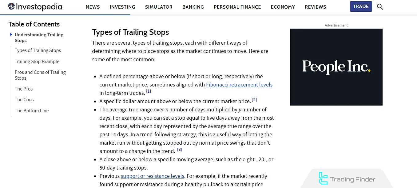The width and height of the screenshot is (417, 188).
Task: Select The Cons in the table of contents
Action: click(24, 100)
